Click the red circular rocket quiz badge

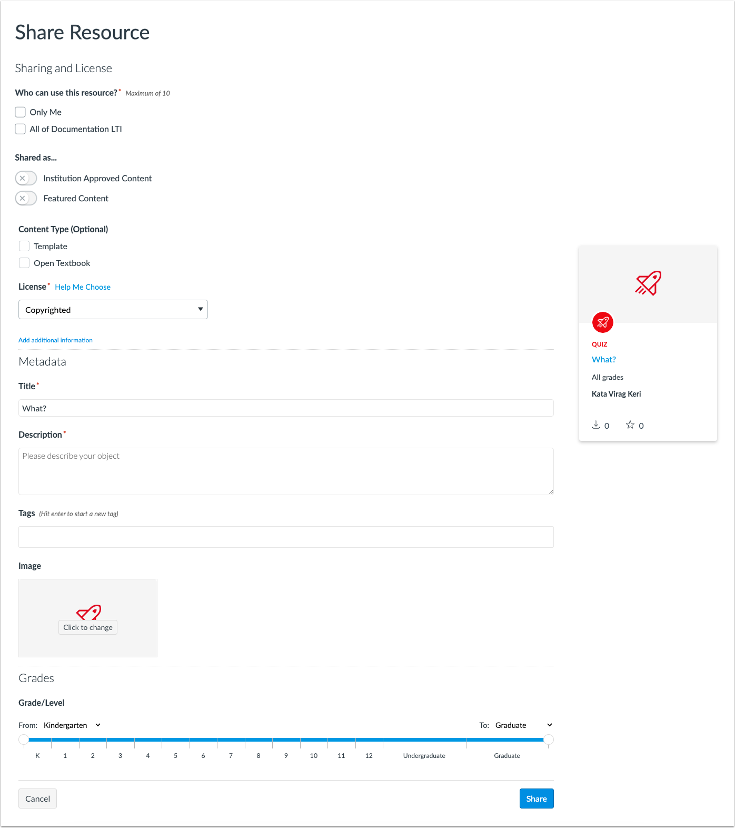(603, 322)
